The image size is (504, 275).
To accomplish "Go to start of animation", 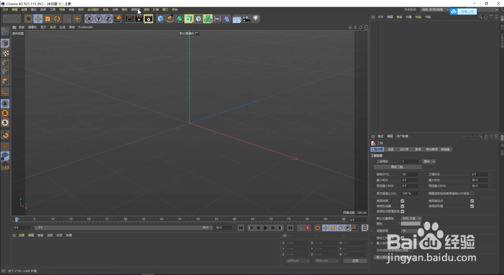I will 241,228.
